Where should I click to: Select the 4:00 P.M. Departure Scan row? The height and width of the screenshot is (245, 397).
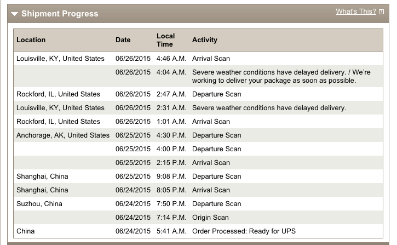(x=216, y=149)
